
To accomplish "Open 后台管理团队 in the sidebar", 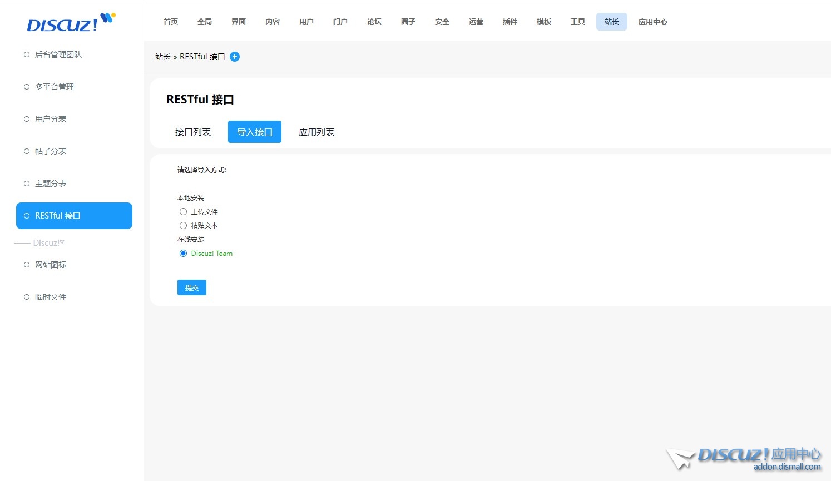I will [x=58, y=54].
